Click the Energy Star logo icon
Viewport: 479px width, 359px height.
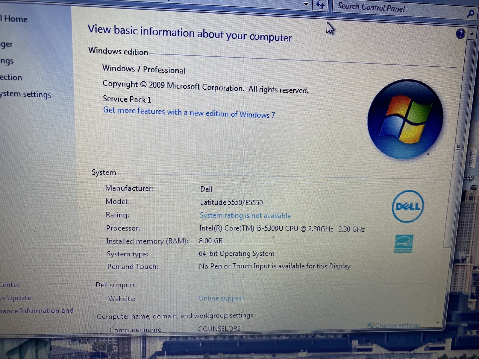coord(404,244)
